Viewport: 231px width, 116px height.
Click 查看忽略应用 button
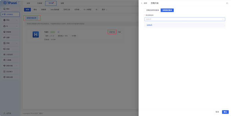[x=31, y=18]
